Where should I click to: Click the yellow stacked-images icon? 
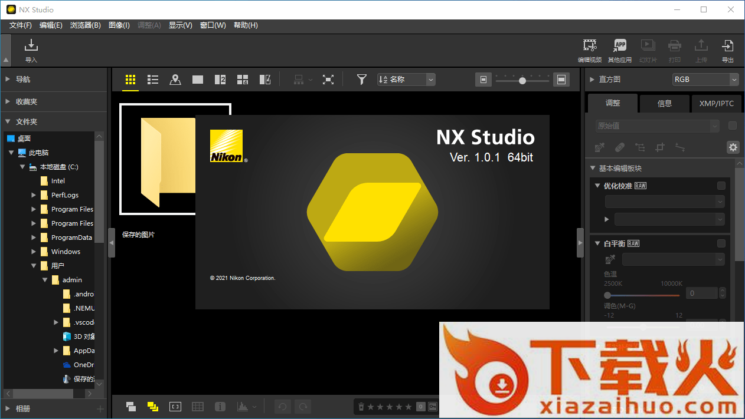[153, 406]
